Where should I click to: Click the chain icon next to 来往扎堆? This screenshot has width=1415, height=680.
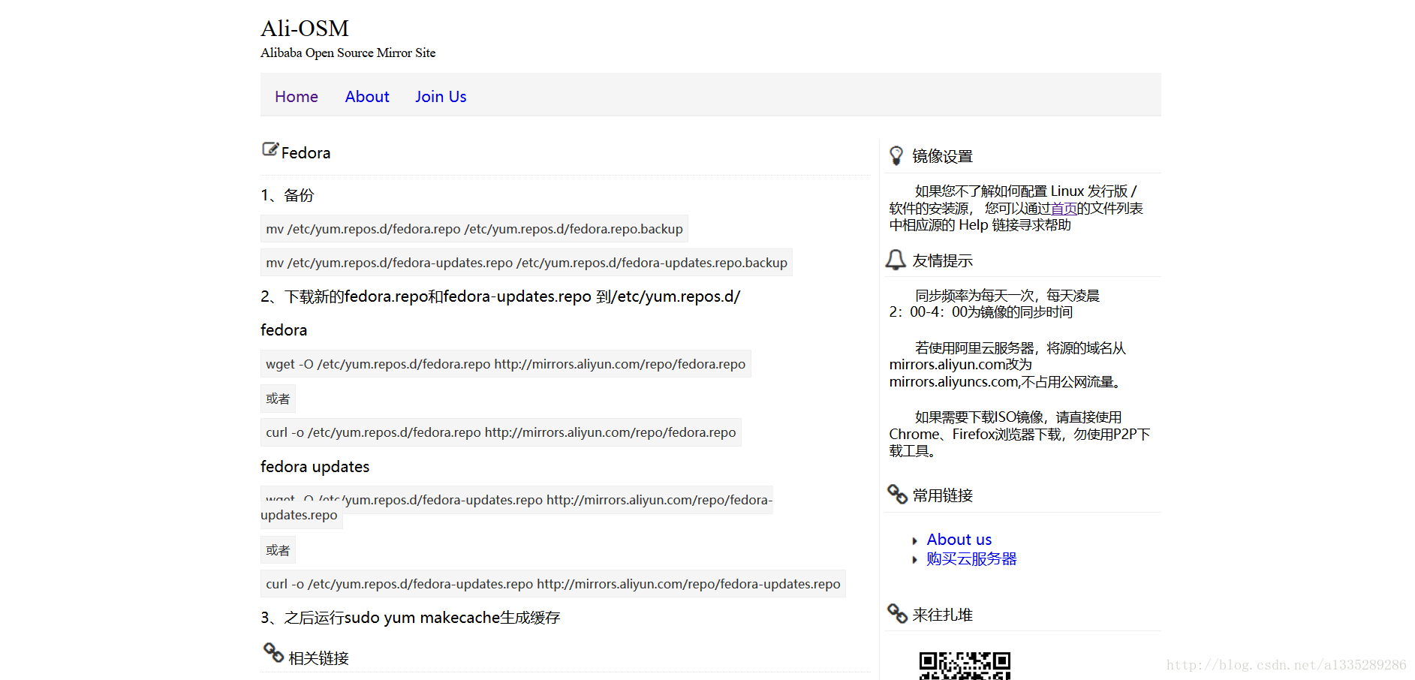pos(897,613)
